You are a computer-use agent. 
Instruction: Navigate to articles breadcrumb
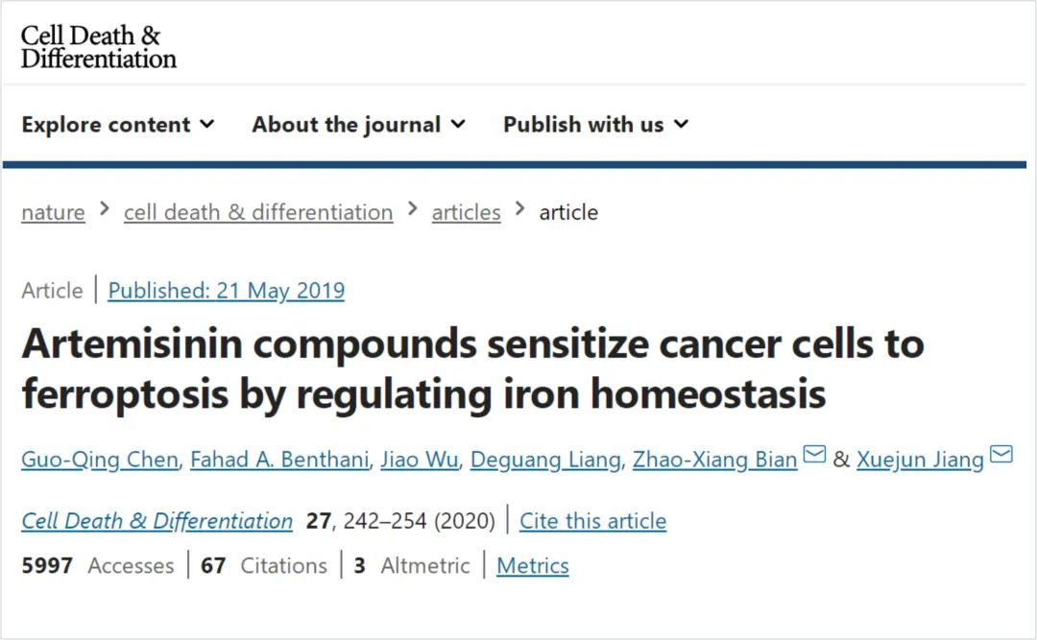click(x=467, y=212)
